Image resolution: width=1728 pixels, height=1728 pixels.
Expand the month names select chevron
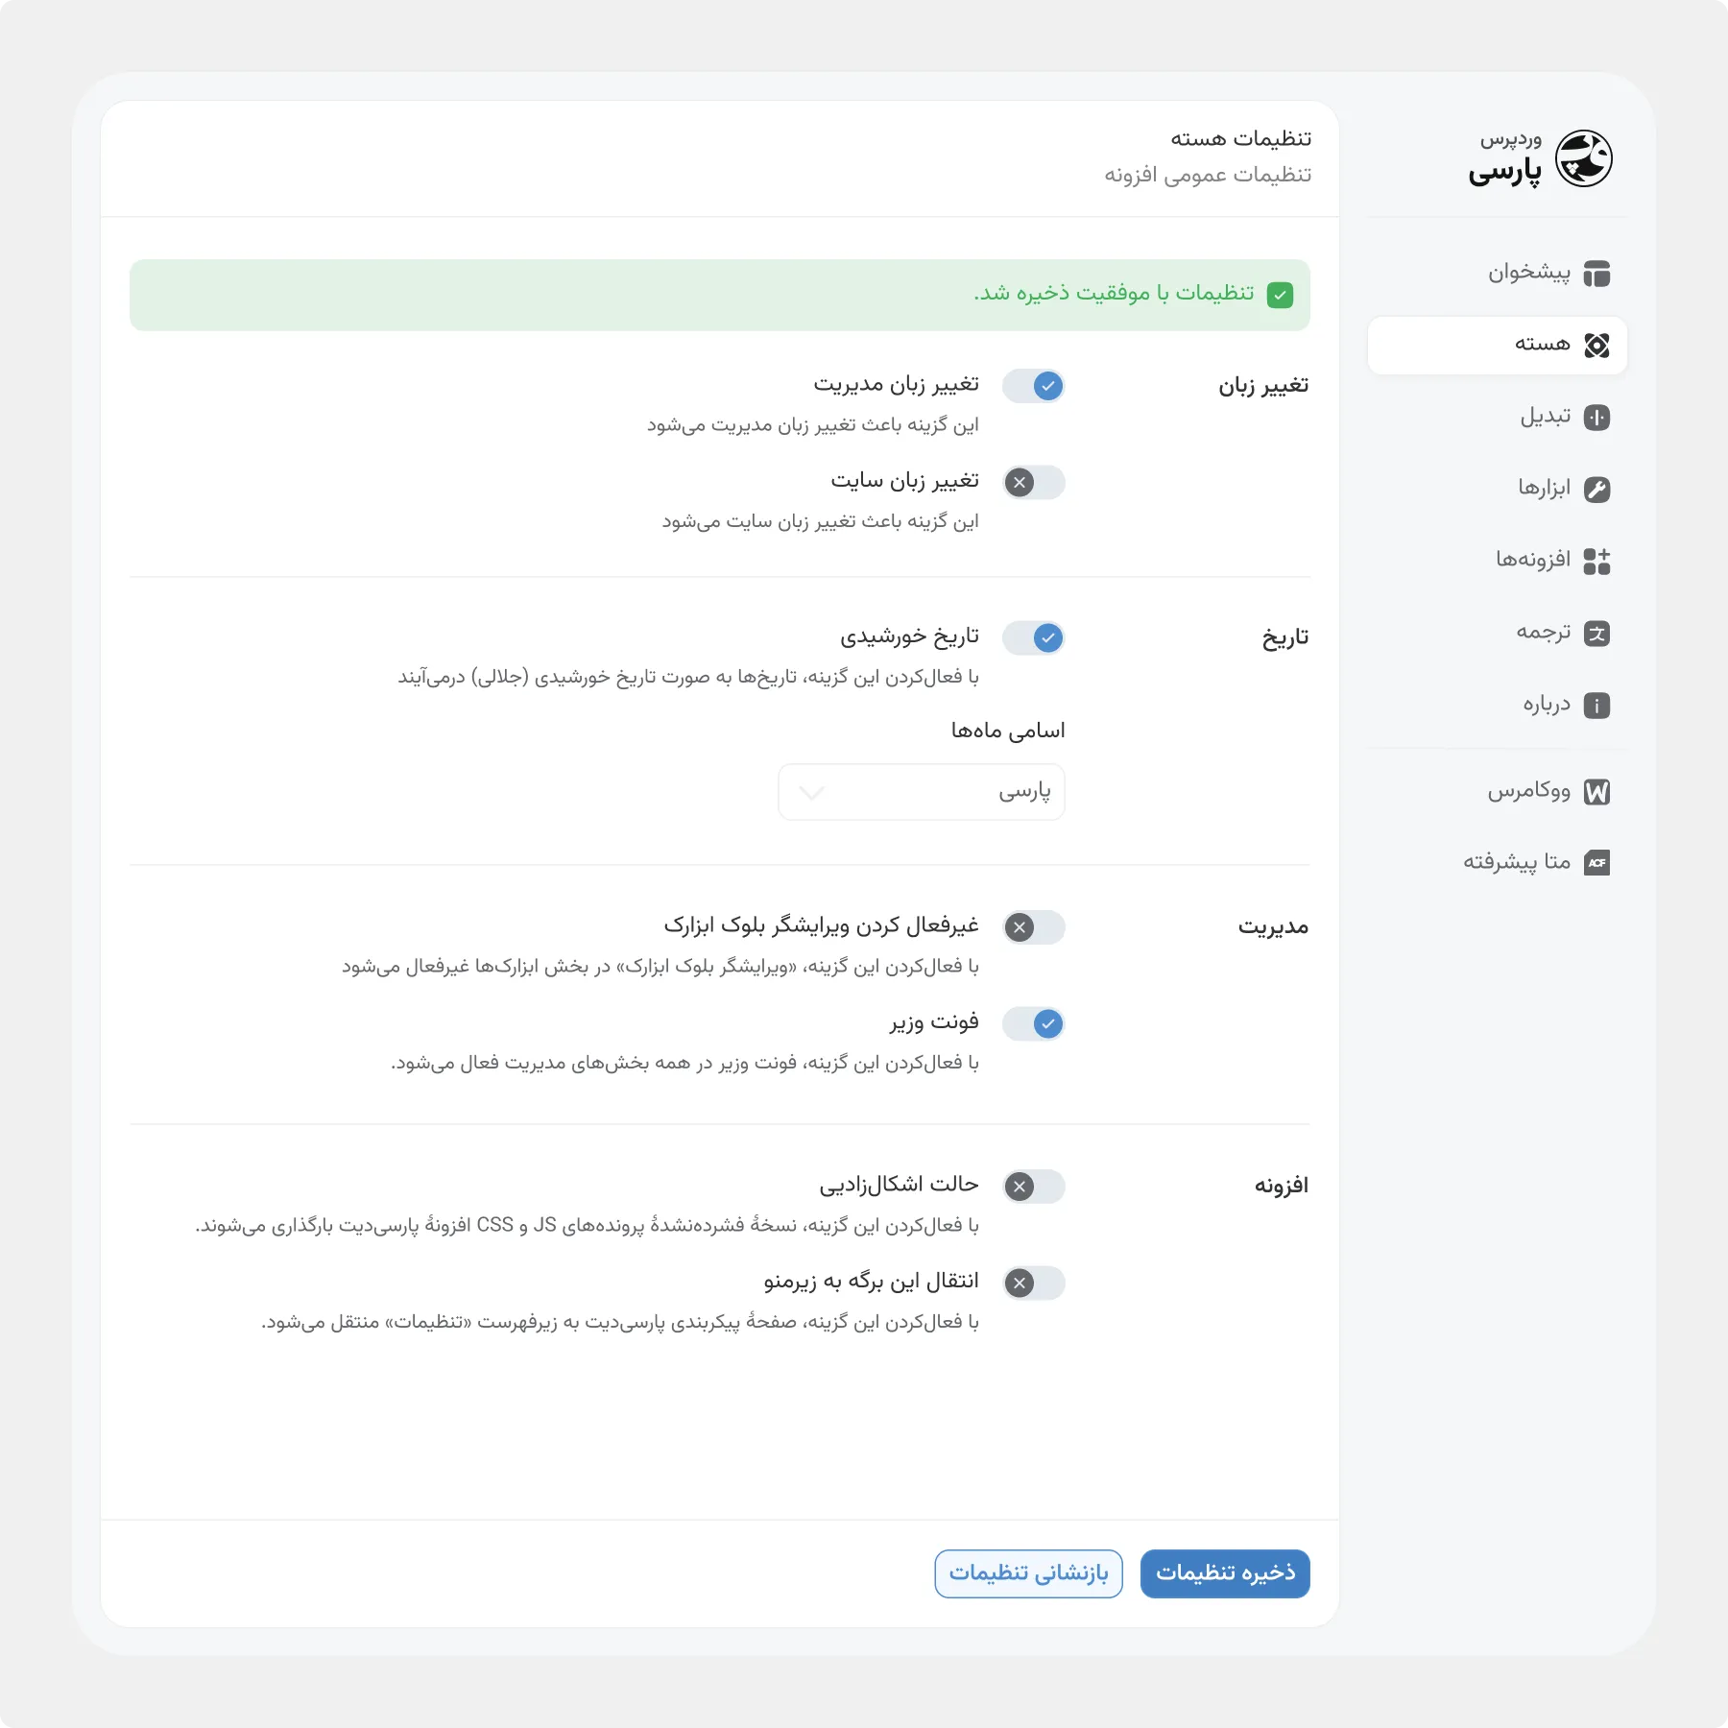[x=811, y=791]
